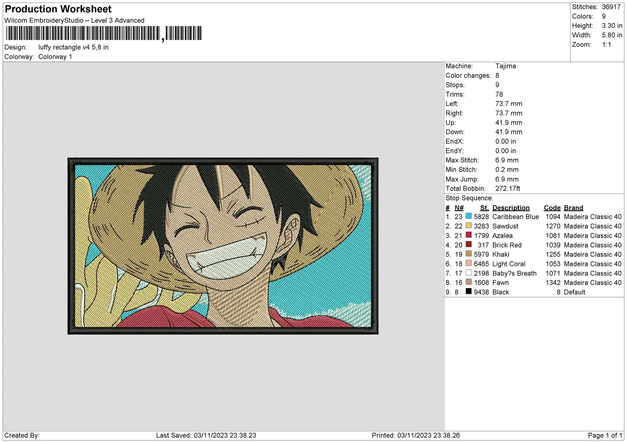Click the Colorway 1 value
This screenshot has width=627, height=443.
[x=55, y=57]
